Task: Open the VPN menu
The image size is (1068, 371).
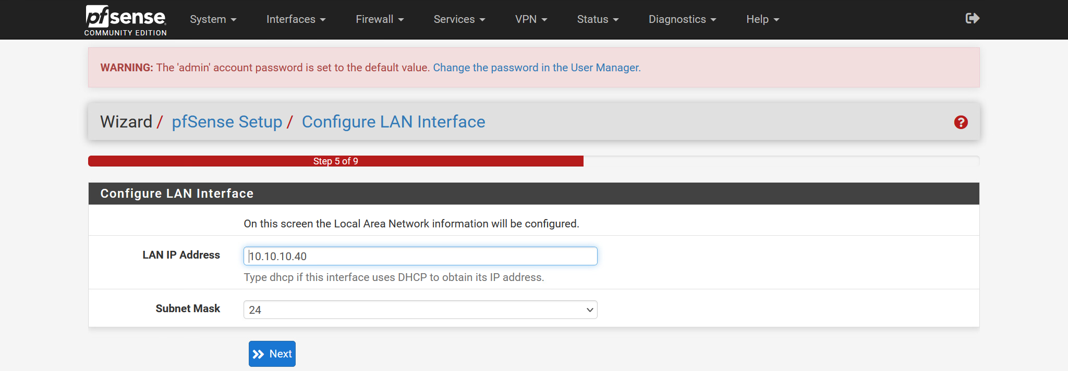Action: click(x=531, y=19)
